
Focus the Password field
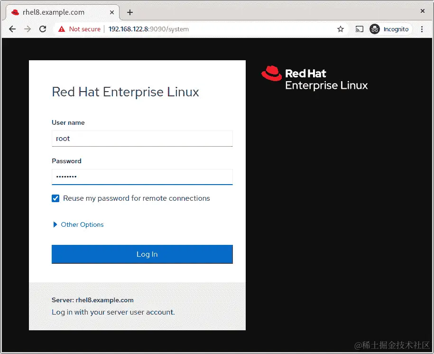(x=142, y=177)
